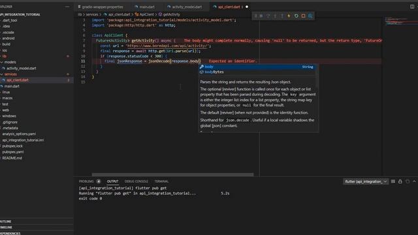
Task: Expand the windows folder in Explorer
Action: tap(9, 116)
